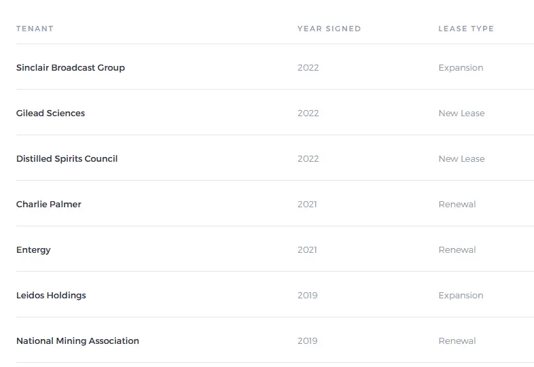Select National Mining Association tenant
This screenshot has height=367, width=534.
coord(77,341)
